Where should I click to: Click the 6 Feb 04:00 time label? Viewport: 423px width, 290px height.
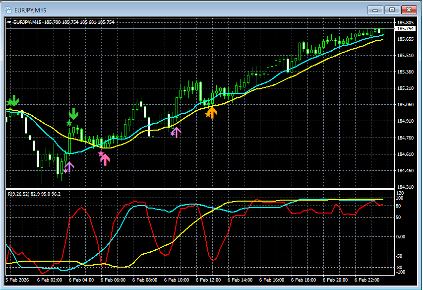81,280
